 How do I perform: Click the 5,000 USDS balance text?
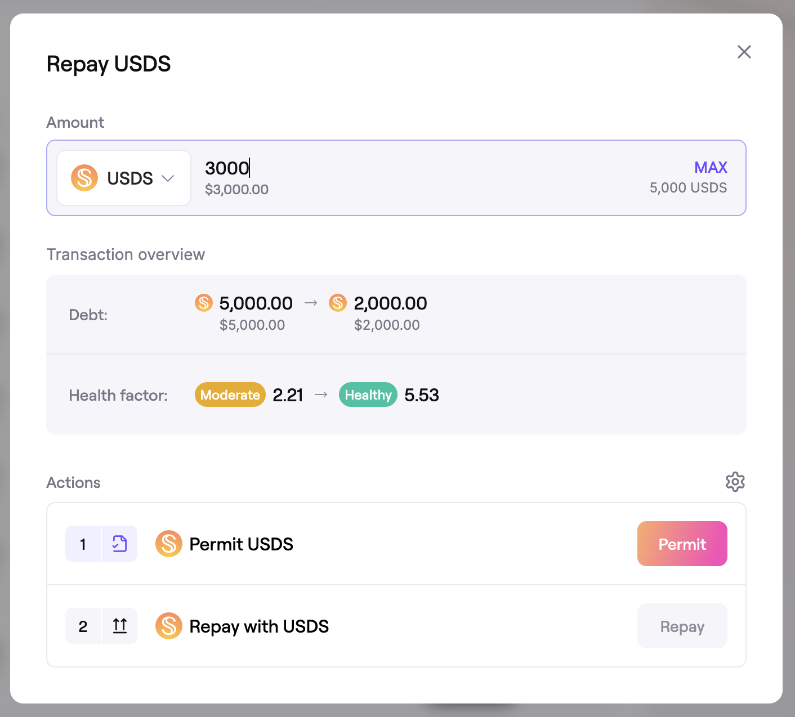click(688, 188)
